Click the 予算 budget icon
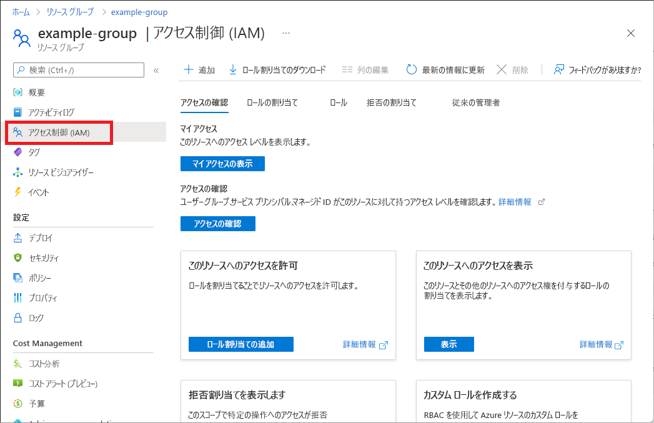The image size is (654, 423). pos(17,404)
